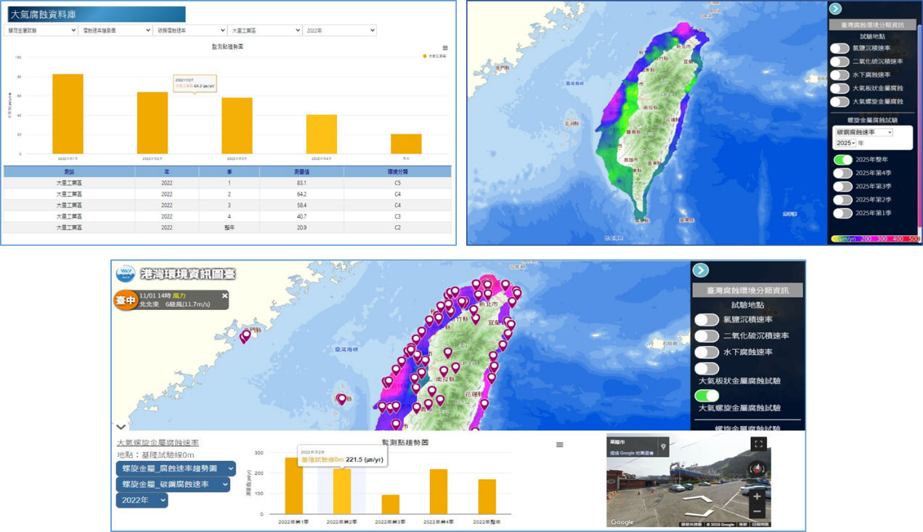
Task: Open the bottom trend chart hamburger menu
Action: [x=559, y=445]
